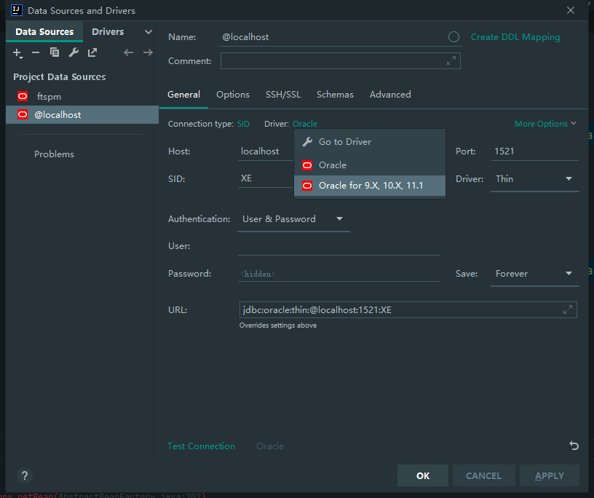Screen dimensions: 594x498
Task: Click the Oracle driver link
Action: [304, 124]
